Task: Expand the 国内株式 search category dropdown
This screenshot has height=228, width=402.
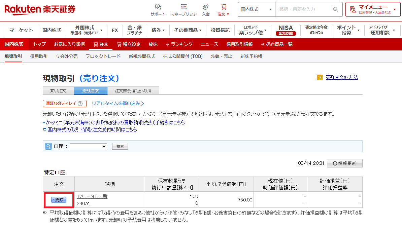Action: click(256, 9)
